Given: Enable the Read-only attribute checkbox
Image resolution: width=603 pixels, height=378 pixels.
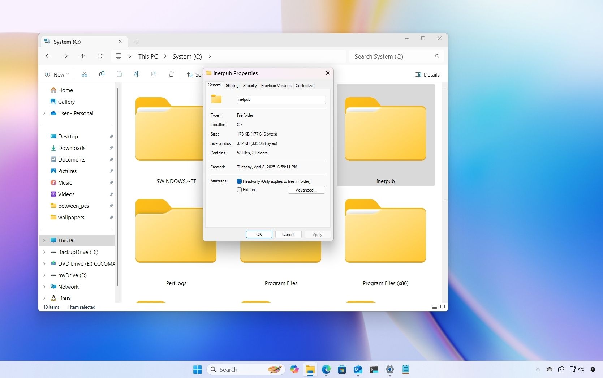Looking at the screenshot, I should 239,181.
